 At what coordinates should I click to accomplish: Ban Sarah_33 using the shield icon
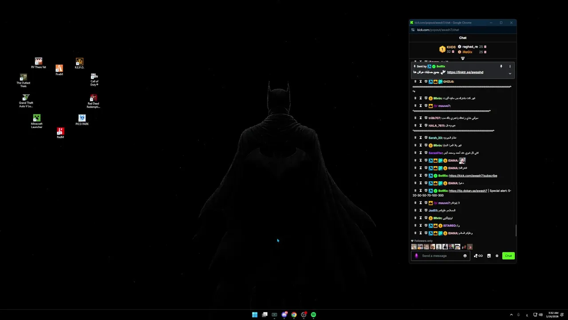point(426,138)
